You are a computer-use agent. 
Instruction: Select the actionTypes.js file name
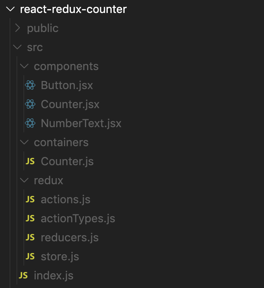(78, 219)
